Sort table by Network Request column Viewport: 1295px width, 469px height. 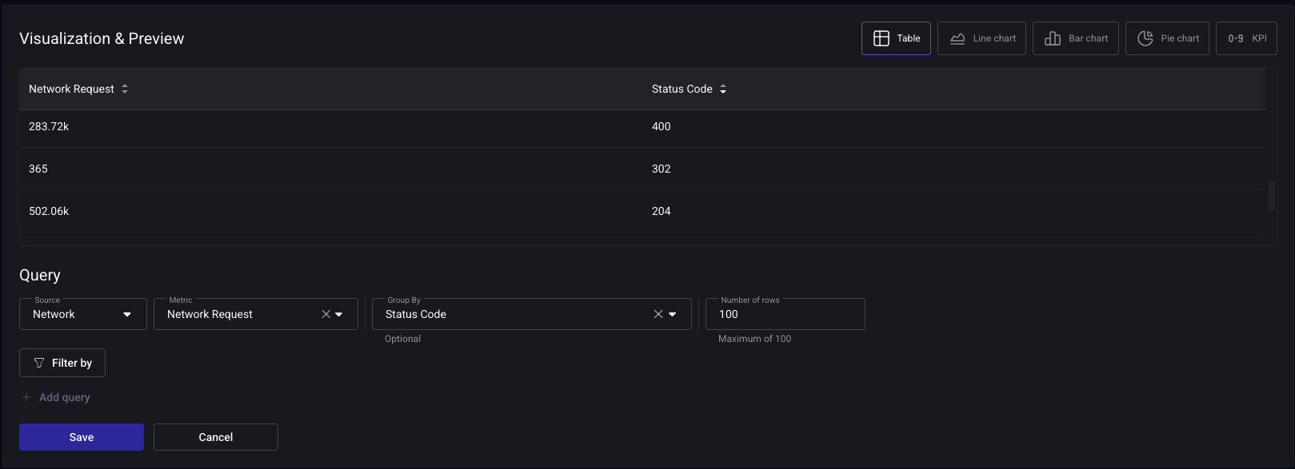(x=125, y=89)
